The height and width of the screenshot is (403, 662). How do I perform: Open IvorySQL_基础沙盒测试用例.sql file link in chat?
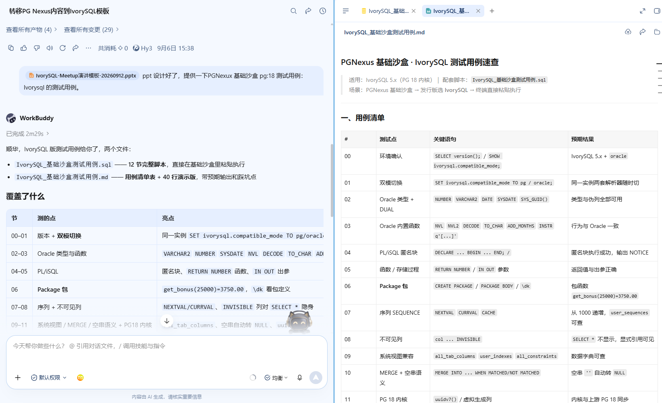63,165
